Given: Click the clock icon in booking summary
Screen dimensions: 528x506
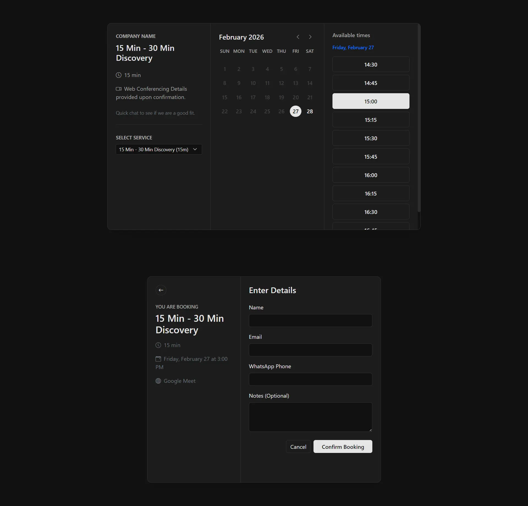Looking at the screenshot, I should (158, 345).
